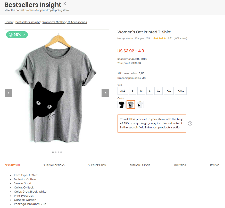
Task: Open the help icon beside the import instructions box
Action: tap(190, 124)
